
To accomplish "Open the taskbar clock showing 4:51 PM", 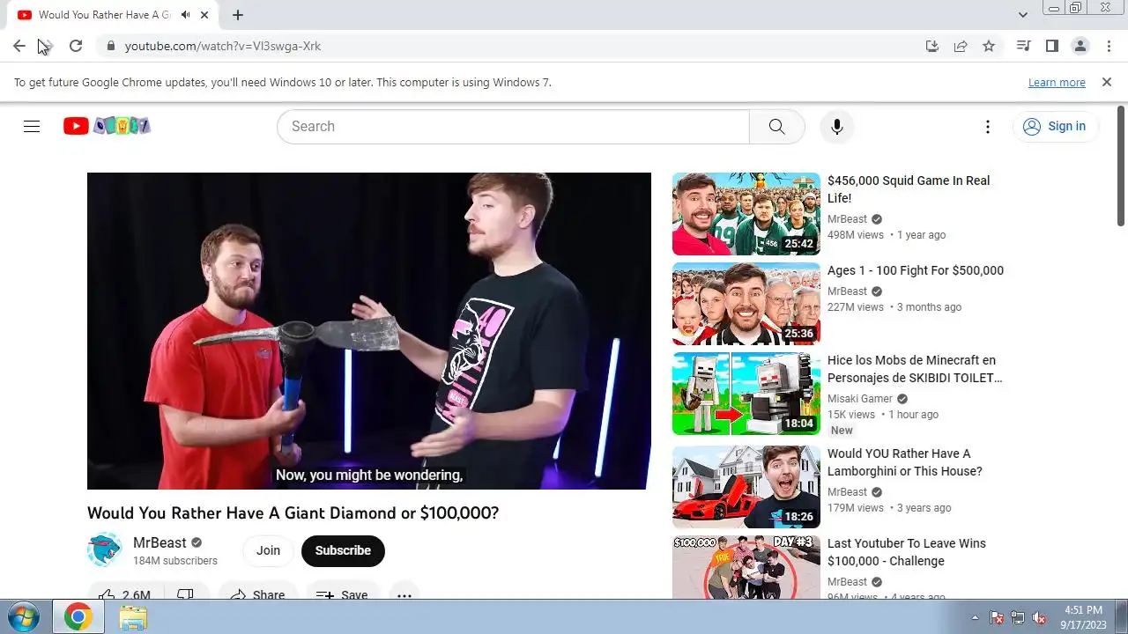I will click(1083, 617).
